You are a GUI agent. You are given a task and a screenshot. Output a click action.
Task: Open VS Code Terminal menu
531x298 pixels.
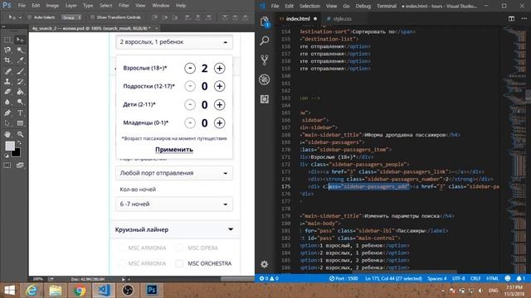pos(387,6)
